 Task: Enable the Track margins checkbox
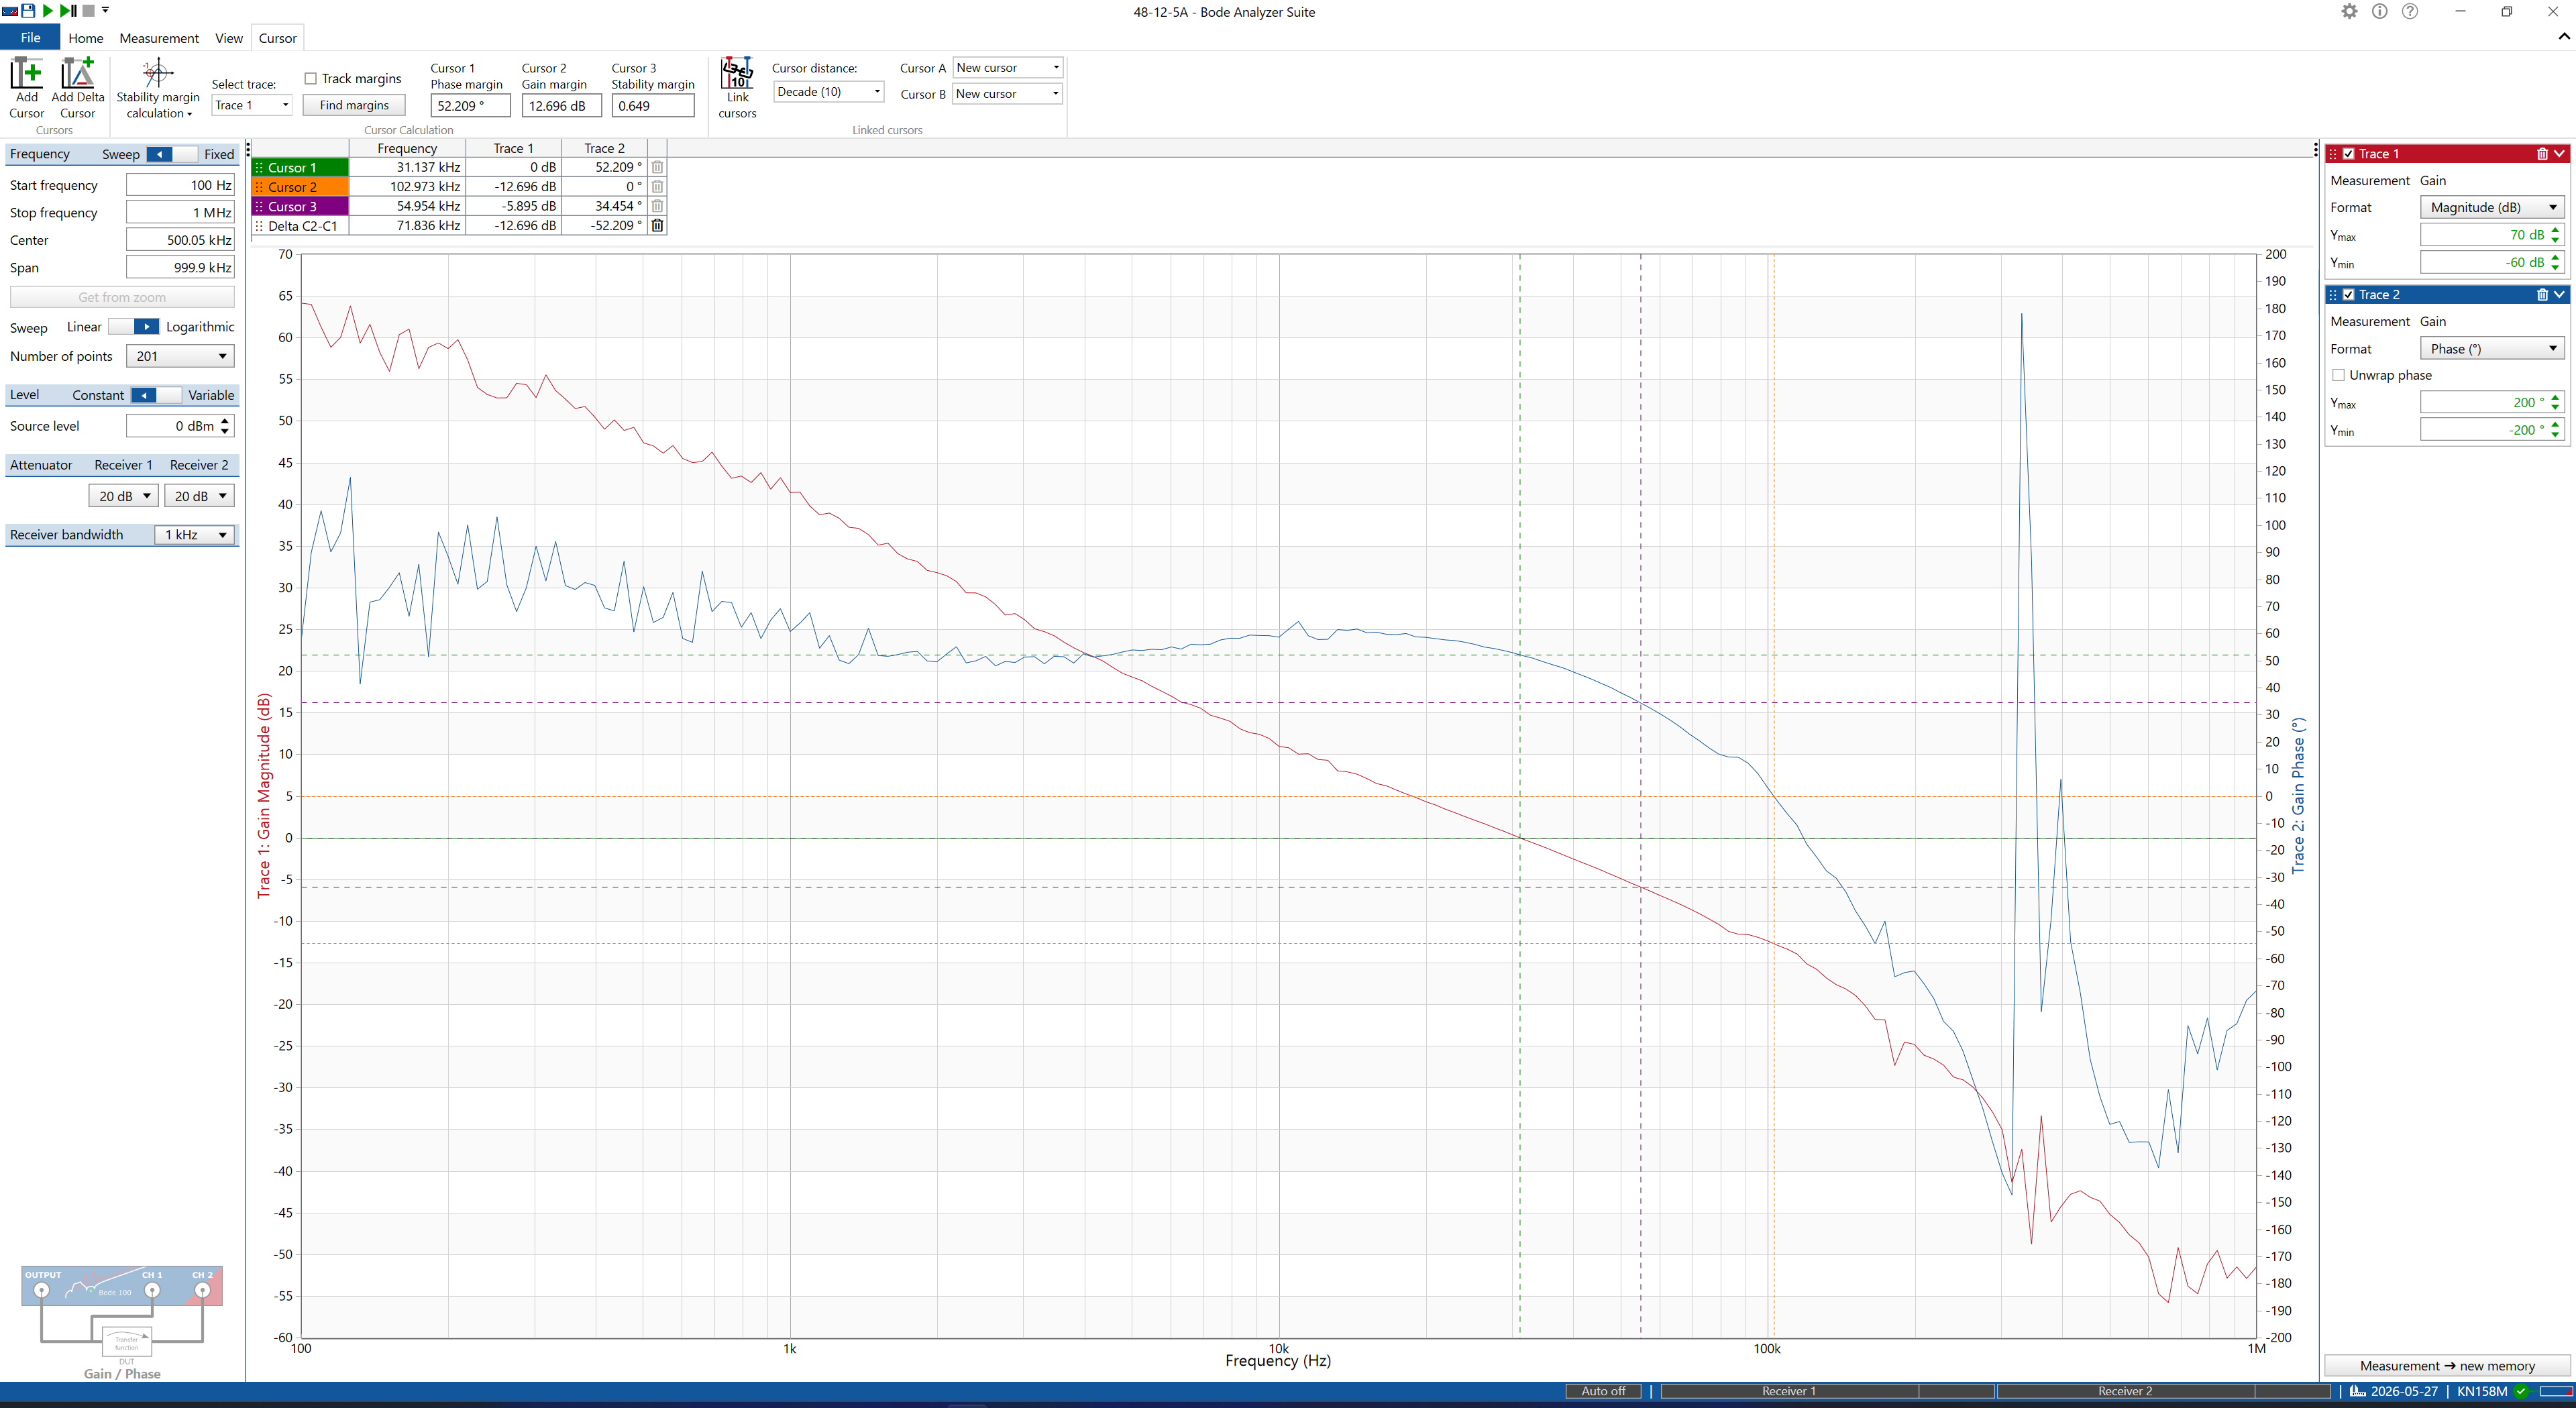(311, 79)
